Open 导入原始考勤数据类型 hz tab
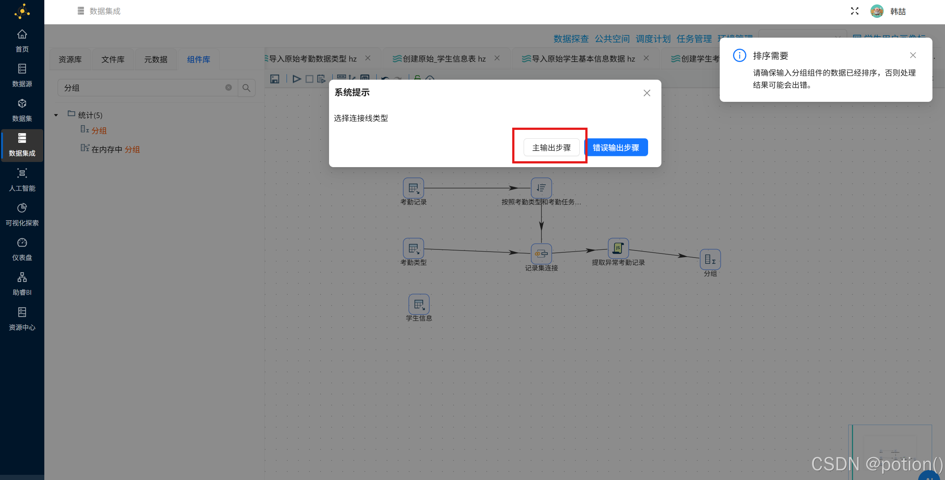 click(313, 59)
